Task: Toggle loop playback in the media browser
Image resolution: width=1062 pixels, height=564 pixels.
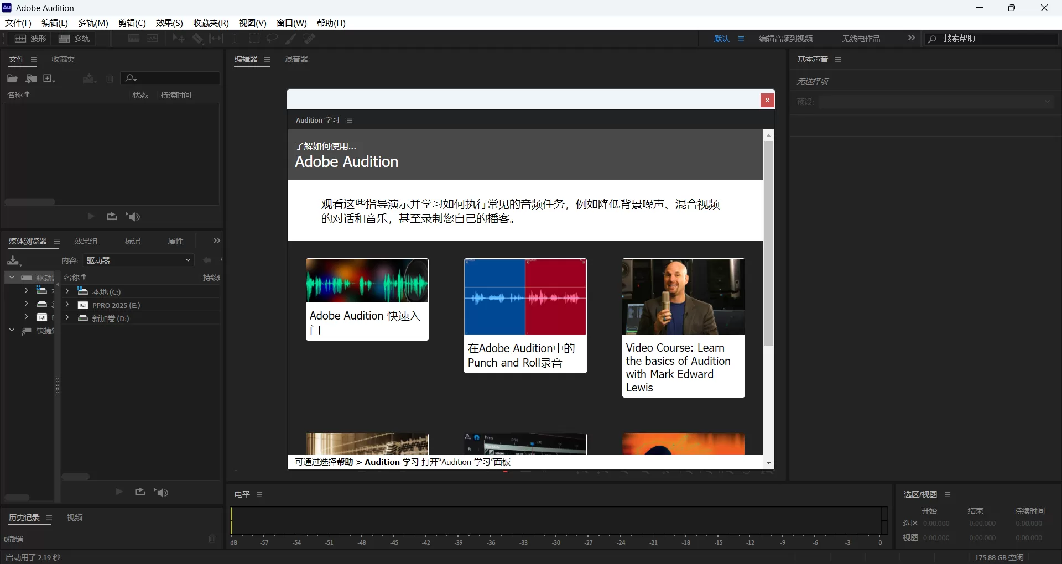Action: [x=140, y=492]
